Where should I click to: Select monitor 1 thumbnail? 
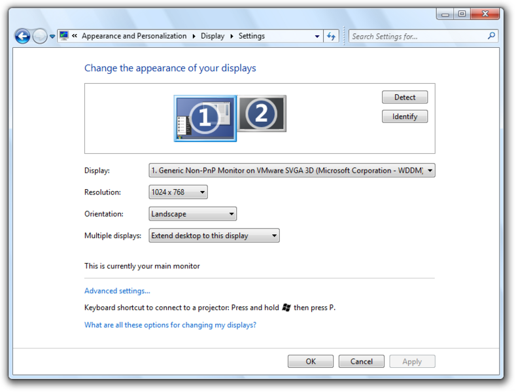[x=205, y=118]
